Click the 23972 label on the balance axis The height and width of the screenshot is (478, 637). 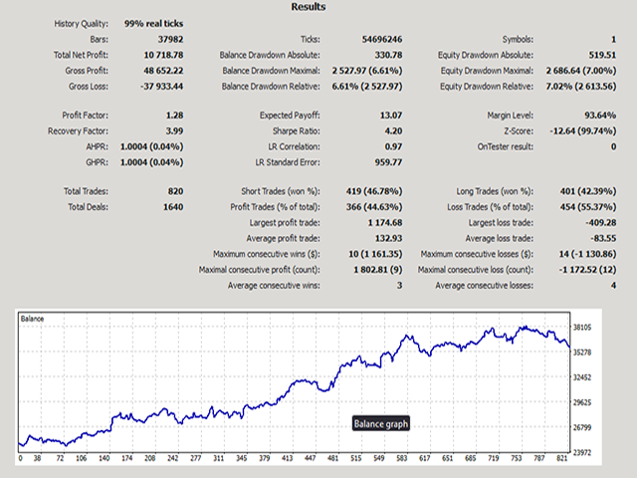click(582, 452)
